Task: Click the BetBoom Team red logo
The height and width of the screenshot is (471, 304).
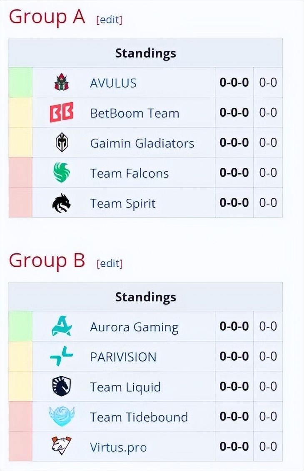Action: click(62, 113)
